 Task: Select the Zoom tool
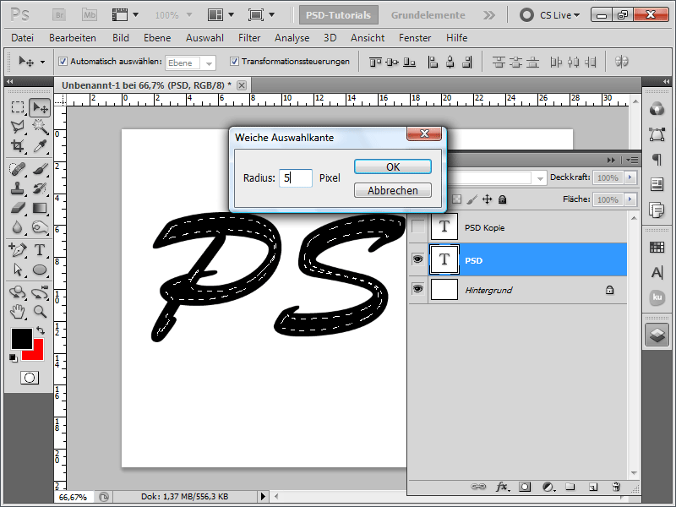point(40,311)
